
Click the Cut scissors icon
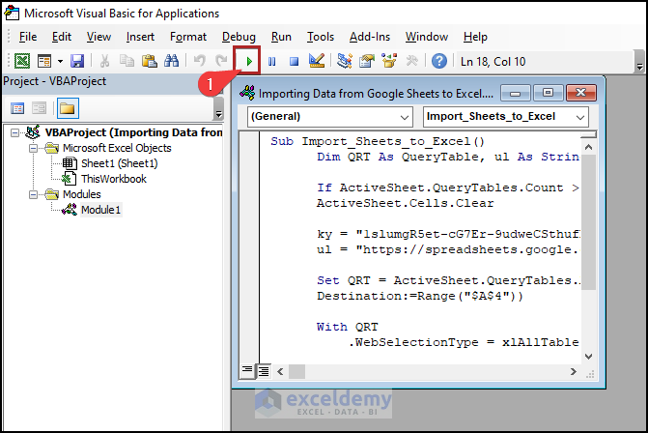click(105, 61)
